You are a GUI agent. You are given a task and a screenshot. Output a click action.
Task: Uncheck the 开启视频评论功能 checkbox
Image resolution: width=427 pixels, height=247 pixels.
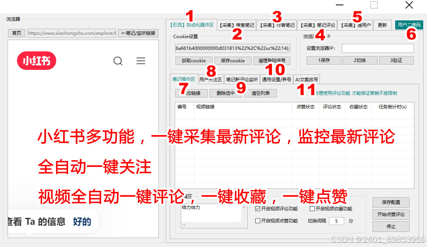coord(258,208)
